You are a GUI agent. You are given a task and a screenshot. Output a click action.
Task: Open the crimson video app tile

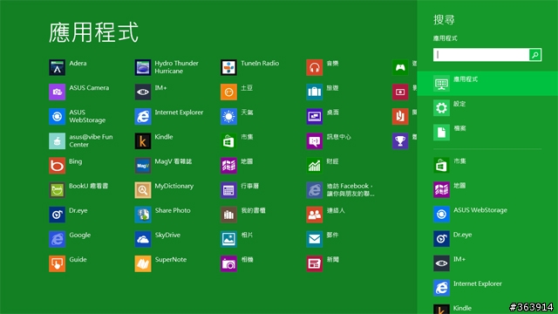pos(400,92)
